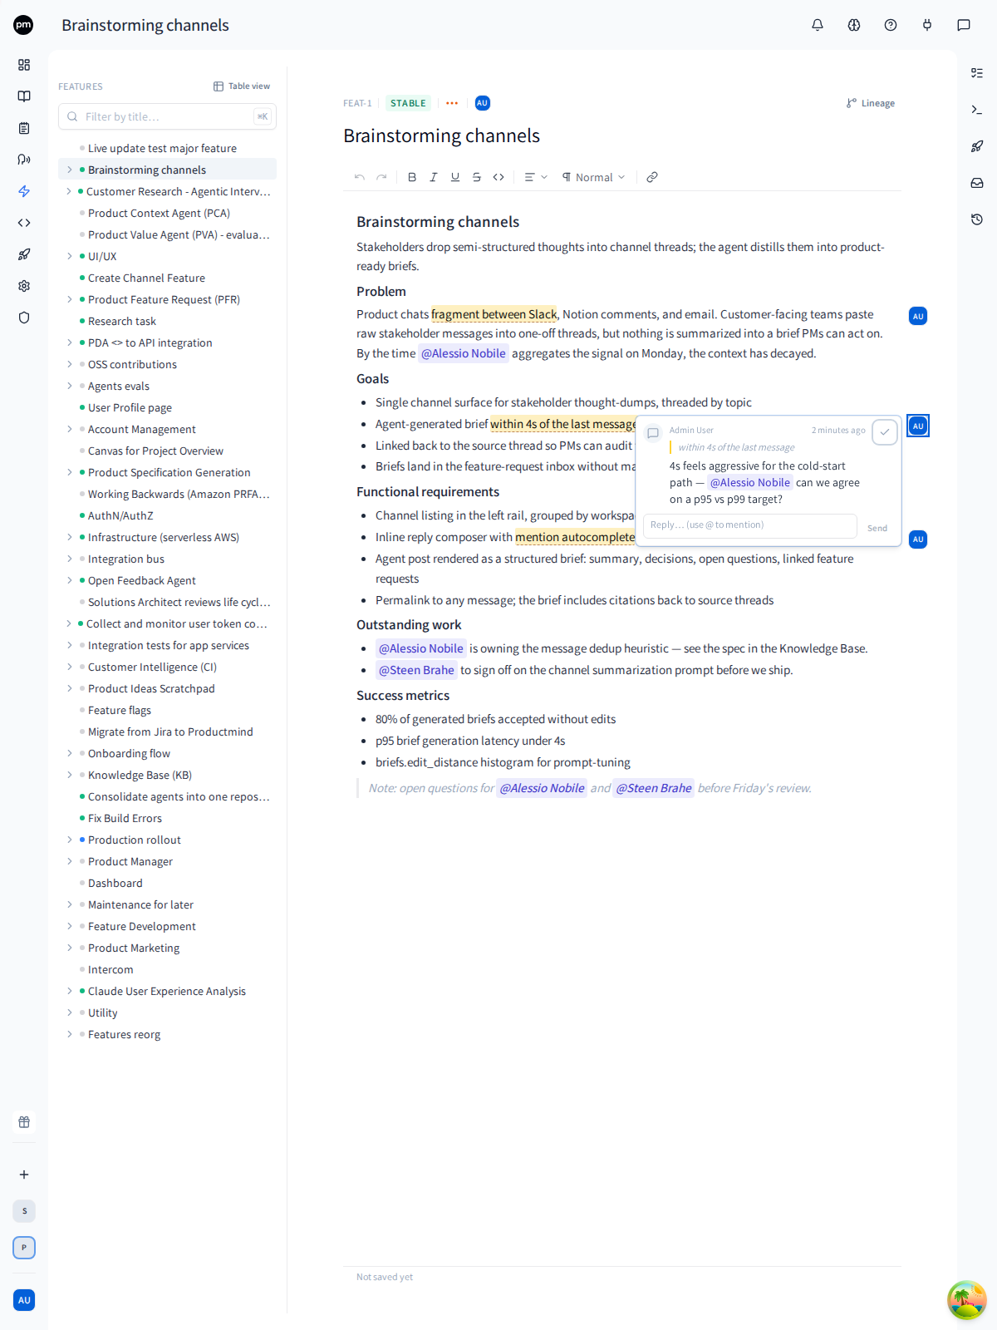Click the pm logo at top left

click(23, 25)
